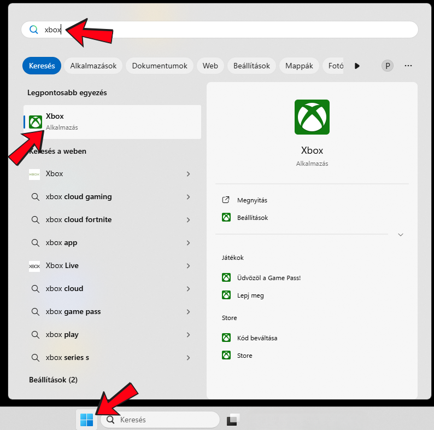The image size is (434, 430).
Task: Click magnifier icon beside xbox cloud gaming
Action: pyautogui.click(x=35, y=197)
